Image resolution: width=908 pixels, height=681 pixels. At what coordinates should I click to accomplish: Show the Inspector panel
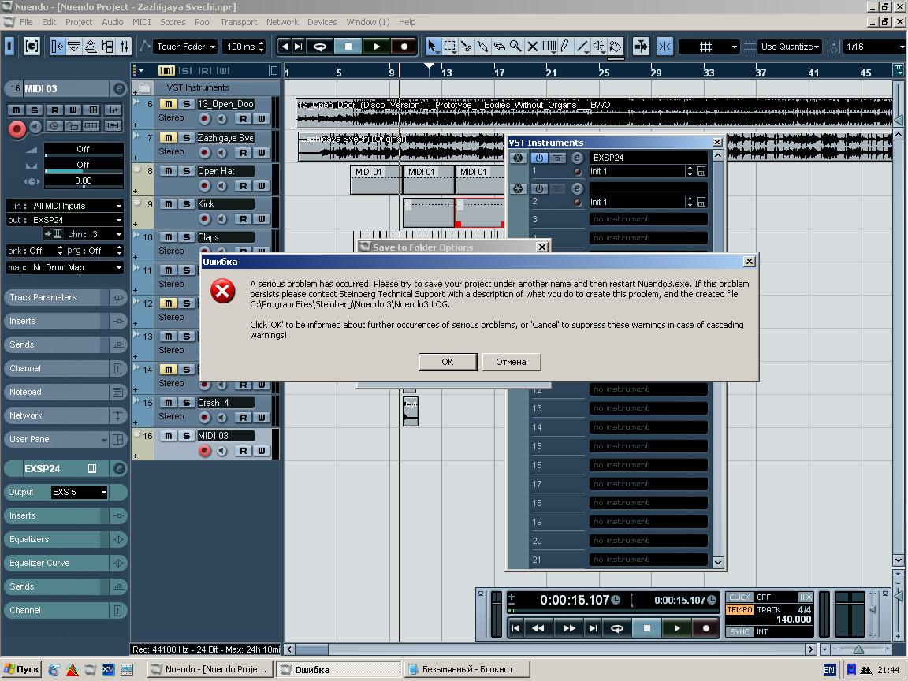[57, 47]
